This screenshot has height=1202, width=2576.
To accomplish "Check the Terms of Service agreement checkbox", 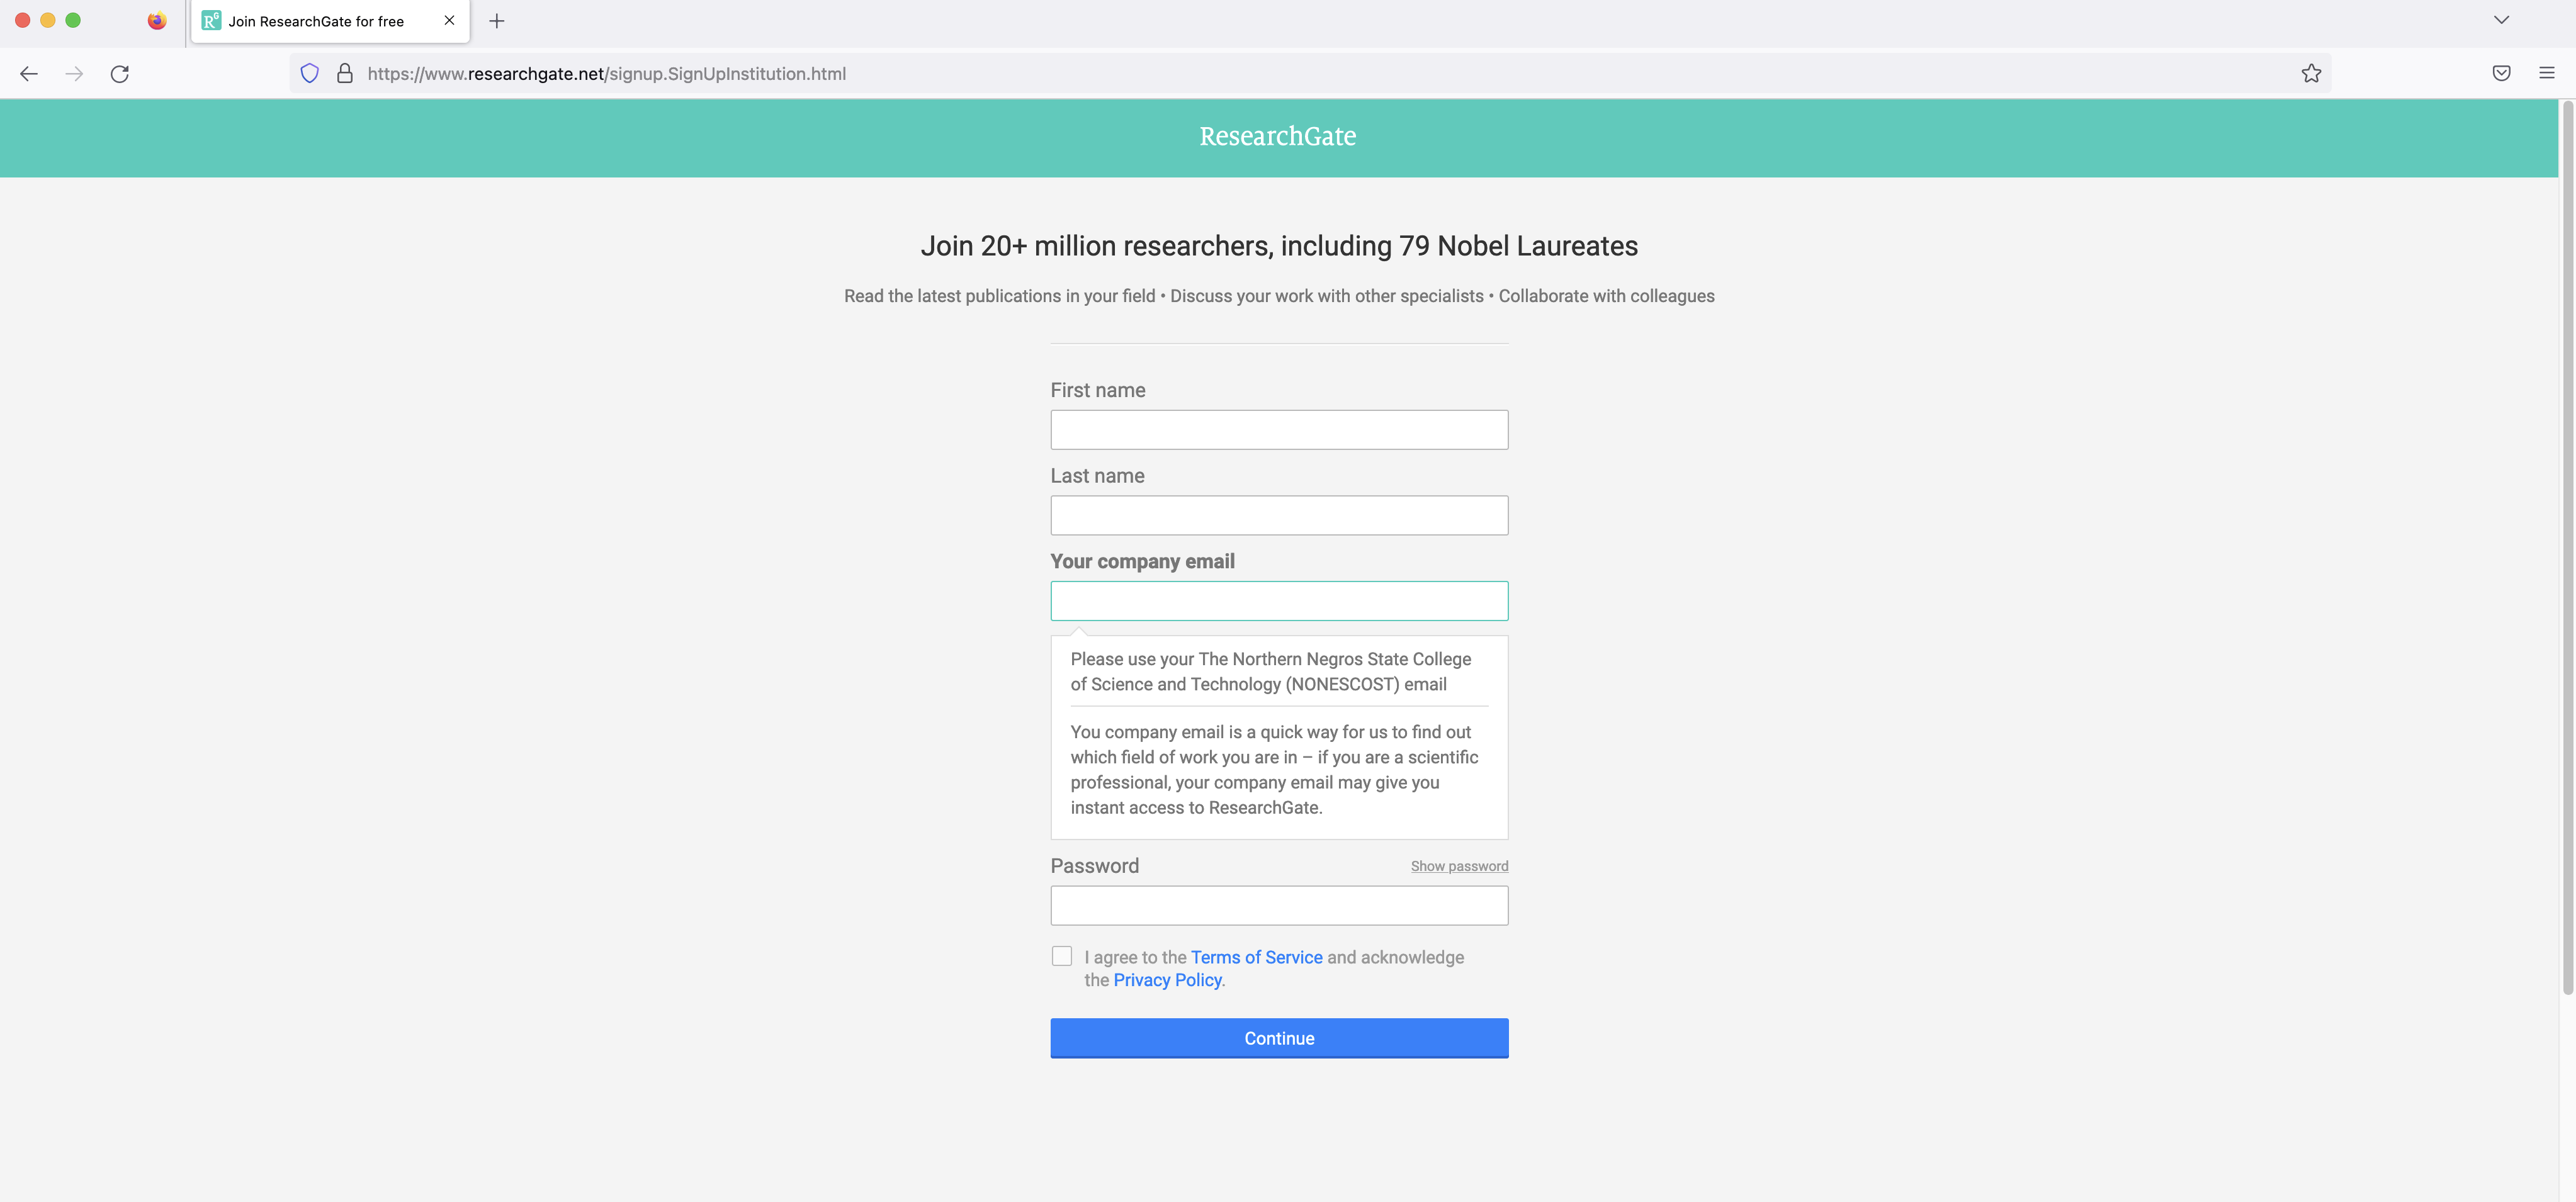I will pyautogui.click(x=1062, y=956).
